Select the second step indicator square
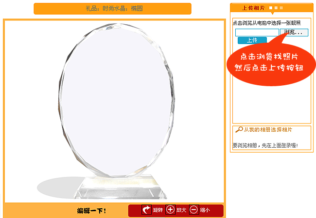316x218 pixels. pos(276,8)
